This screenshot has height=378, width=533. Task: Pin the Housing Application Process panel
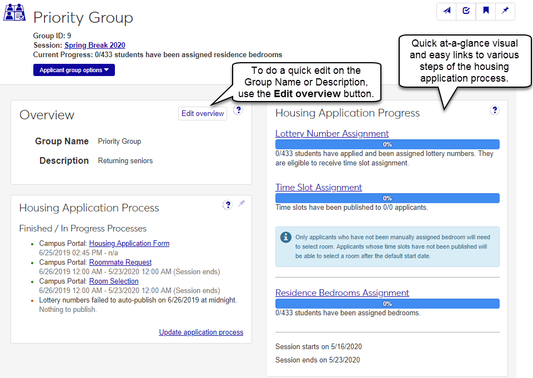(x=241, y=204)
